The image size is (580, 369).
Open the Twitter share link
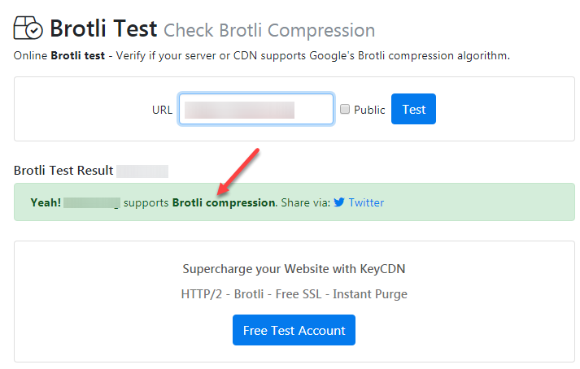(366, 202)
